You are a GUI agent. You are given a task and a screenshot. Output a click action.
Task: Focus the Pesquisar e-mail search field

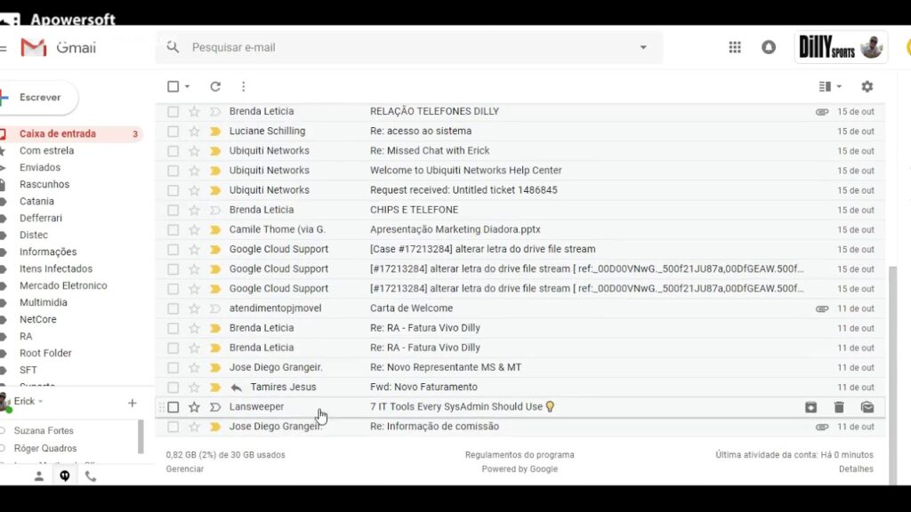point(409,48)
